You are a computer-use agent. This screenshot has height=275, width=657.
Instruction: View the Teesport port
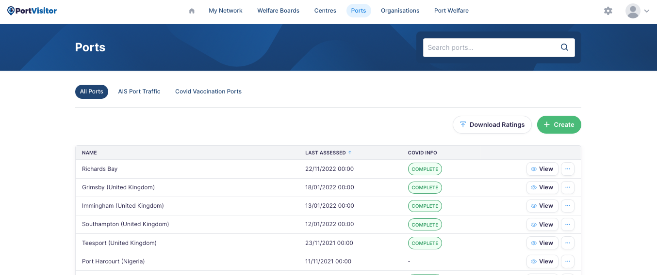(x=542, y=243)
